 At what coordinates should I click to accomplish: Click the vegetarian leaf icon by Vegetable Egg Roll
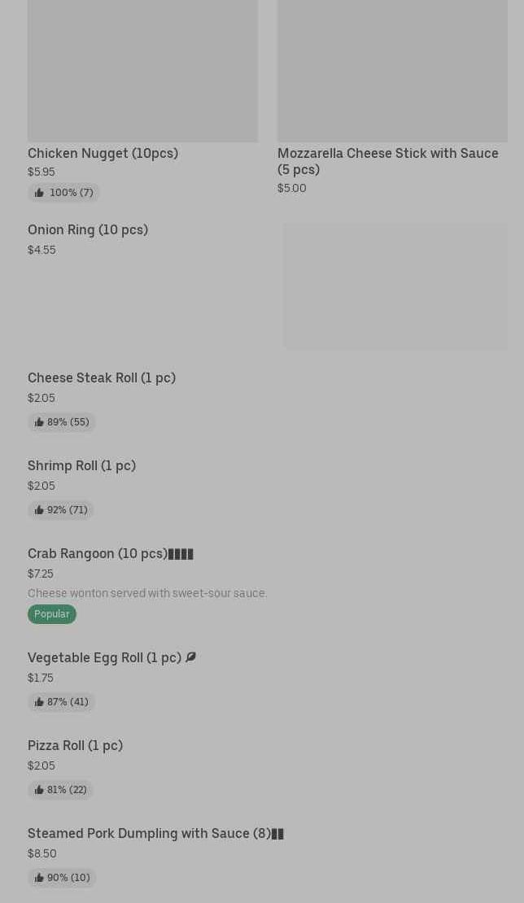coord(191,657)
